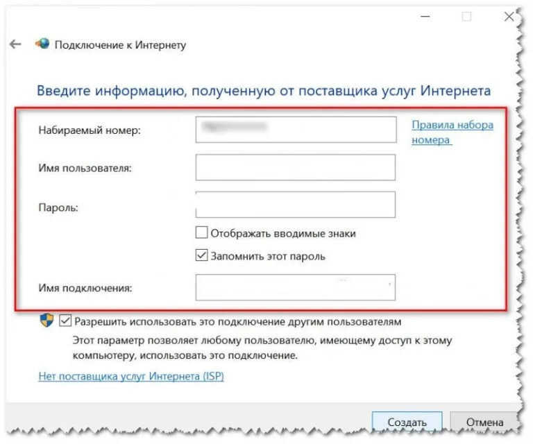Image resolution: width=533 pixels, height=444 pixels.
Task: Focus the Имя подключения field
Action: tap(296, 287)
